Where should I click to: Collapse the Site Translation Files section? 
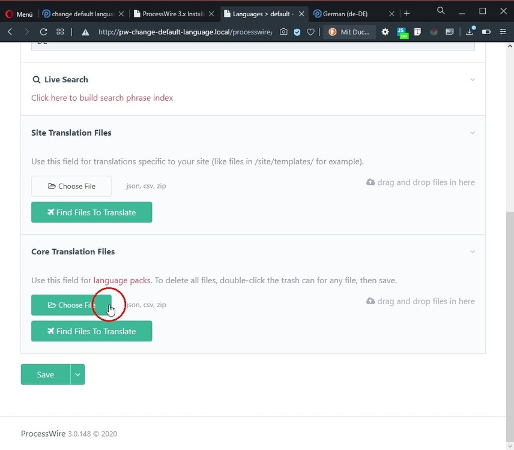473,133
